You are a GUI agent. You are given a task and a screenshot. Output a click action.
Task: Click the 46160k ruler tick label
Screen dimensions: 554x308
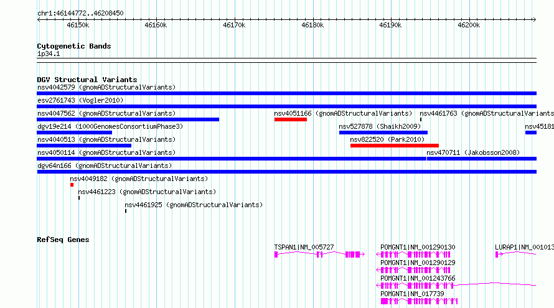click(x=156, y=25)
